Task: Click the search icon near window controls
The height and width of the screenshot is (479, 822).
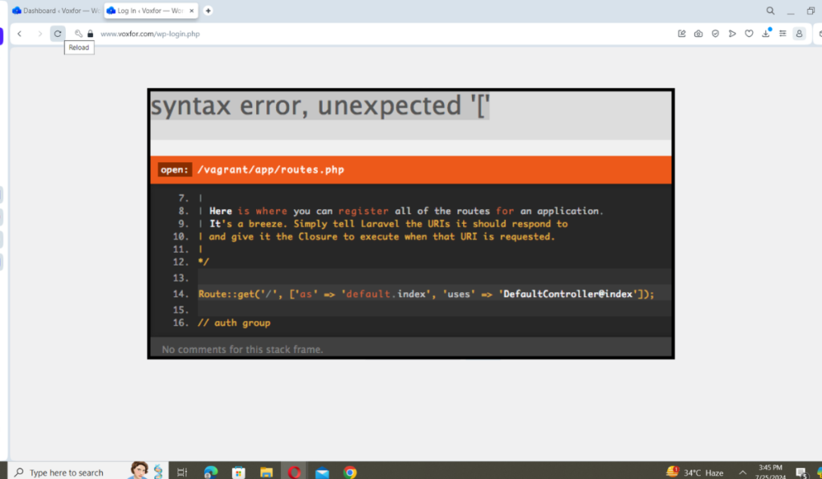Action: [770, 10]
